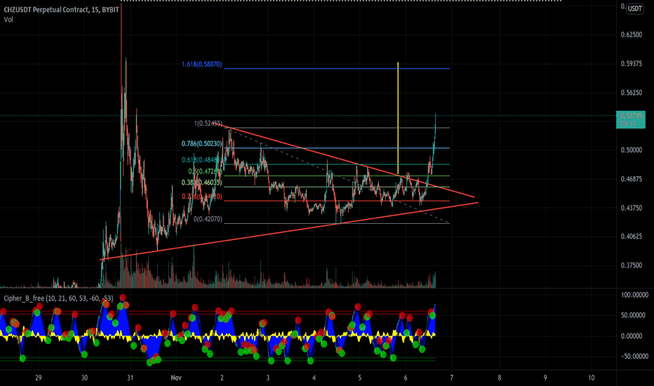654x386 pixels.
Task: Click the 0.786(0.50230) Fibonacci label
Action: coord(202,144)
